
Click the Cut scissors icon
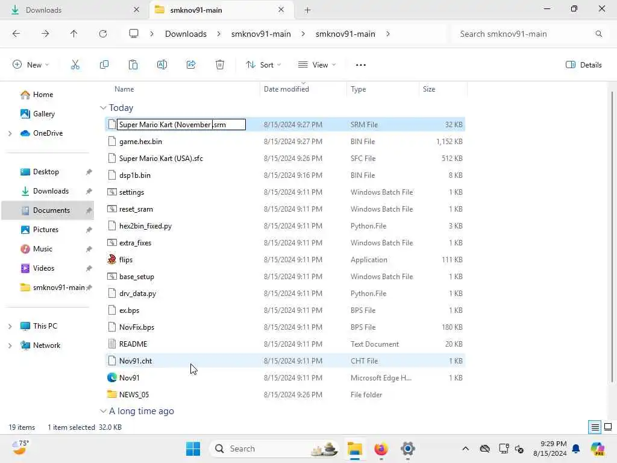[75, 65]
